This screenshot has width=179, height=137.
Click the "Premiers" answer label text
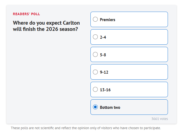(x=108, y=20)
